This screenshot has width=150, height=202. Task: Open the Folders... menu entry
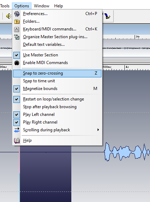coord(57,21)
